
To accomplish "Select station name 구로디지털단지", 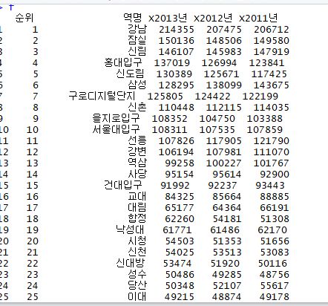I will [102, 96].
